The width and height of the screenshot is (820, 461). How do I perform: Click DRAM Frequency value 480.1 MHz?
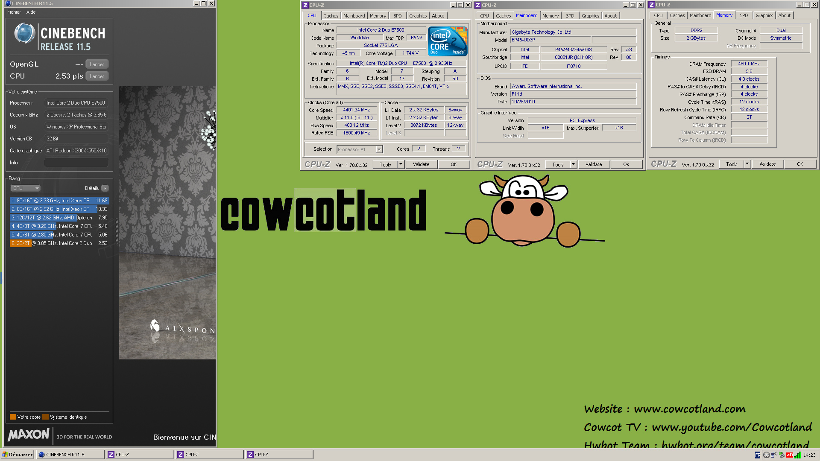click(x=749, y=64)
